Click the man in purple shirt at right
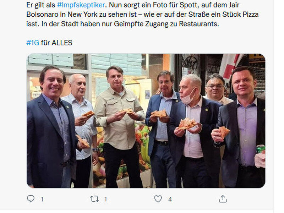284x213 pixels. (x=241, y=127)
